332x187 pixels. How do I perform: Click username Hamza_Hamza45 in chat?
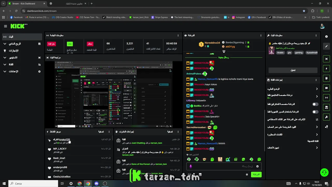coord(207,79)
